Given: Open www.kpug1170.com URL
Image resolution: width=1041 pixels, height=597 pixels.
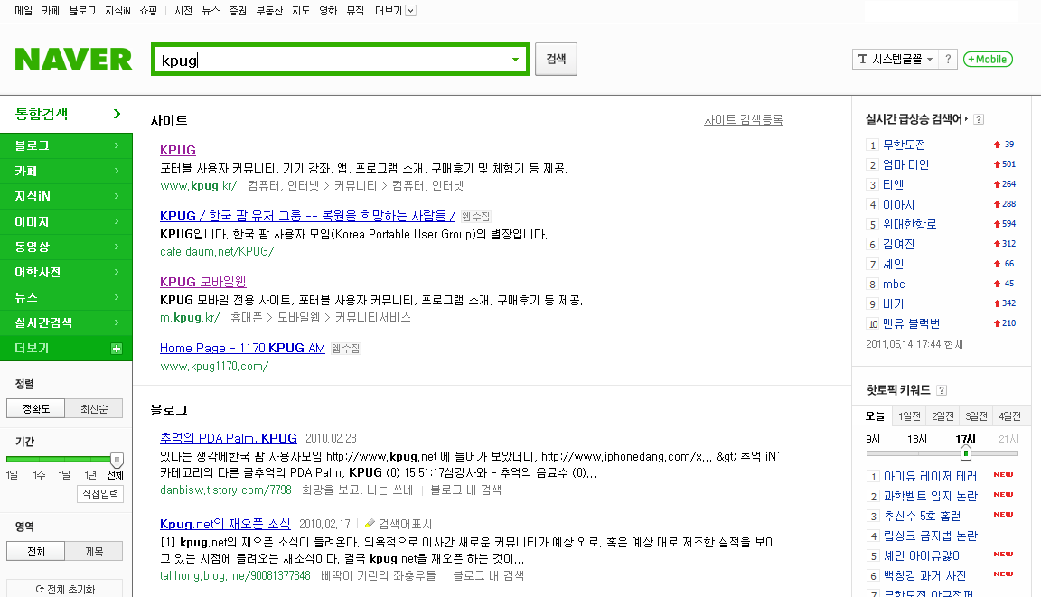Looking at the screenshot, I should [214, 366].
